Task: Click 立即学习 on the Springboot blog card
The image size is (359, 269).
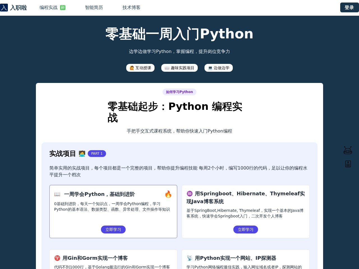Action: [245, 229]
